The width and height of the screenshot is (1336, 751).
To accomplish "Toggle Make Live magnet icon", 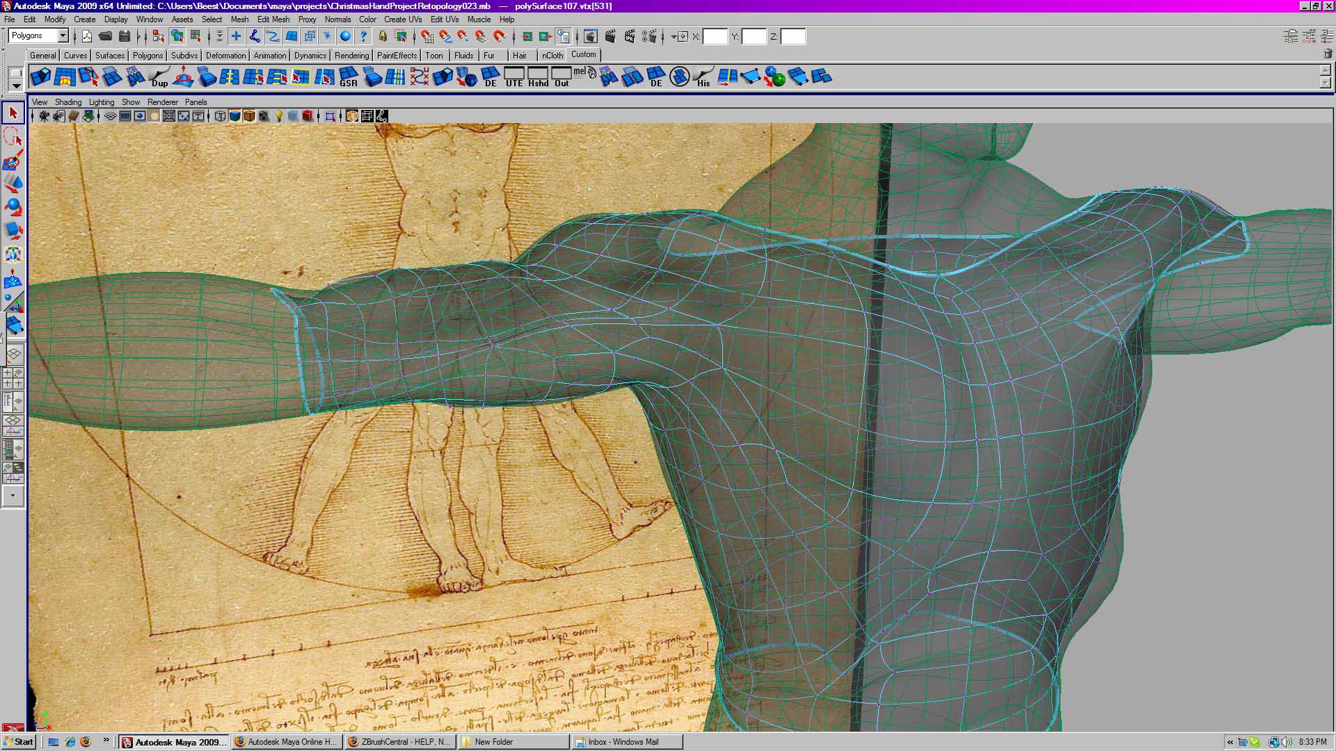I will [500, 36].
